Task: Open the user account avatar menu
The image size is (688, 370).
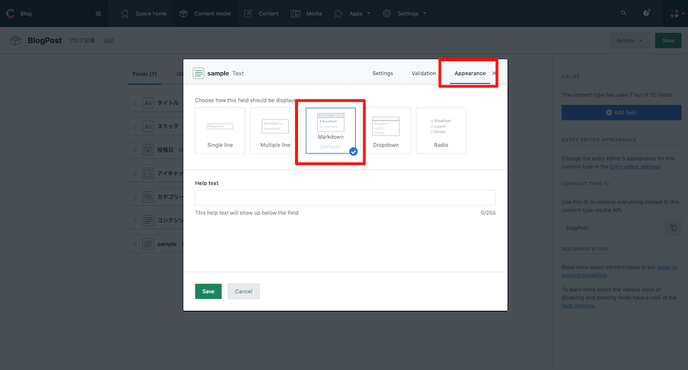Action: coord(676,14)
